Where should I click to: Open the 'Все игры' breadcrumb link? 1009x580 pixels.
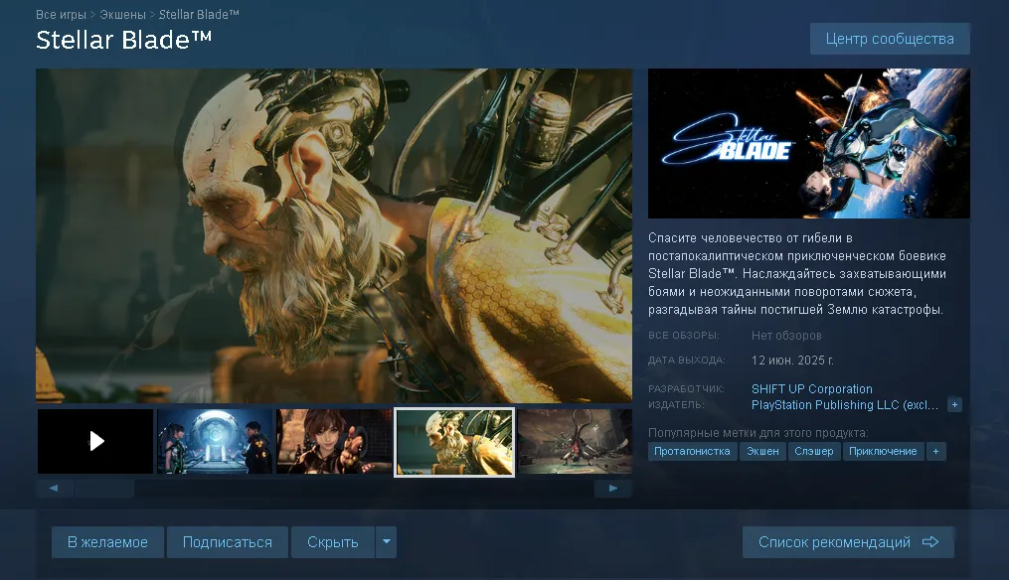pyautogui.click(x=61, y=14)
